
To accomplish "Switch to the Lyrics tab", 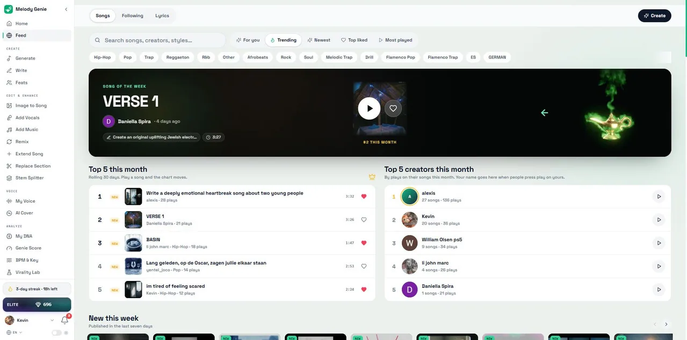I will [162, 16].
